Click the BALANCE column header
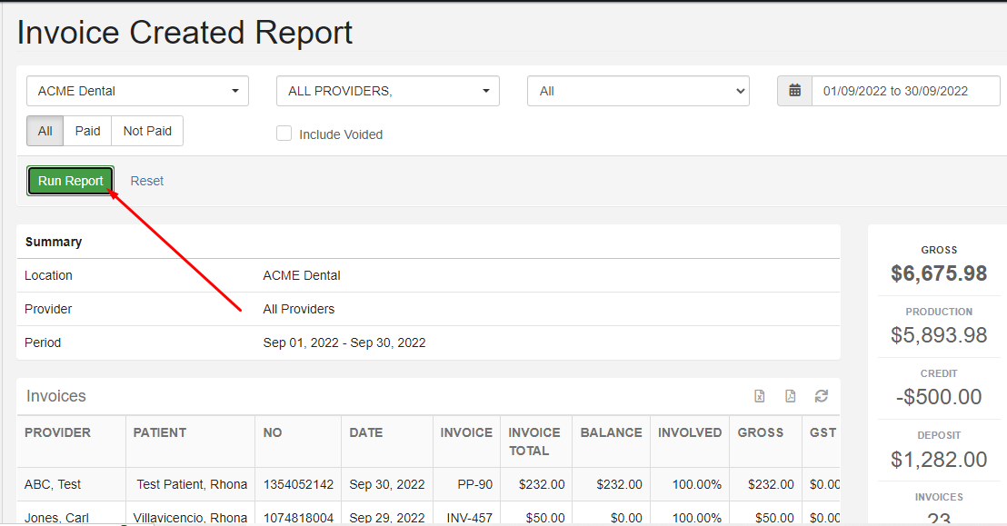 coord(611,432)
